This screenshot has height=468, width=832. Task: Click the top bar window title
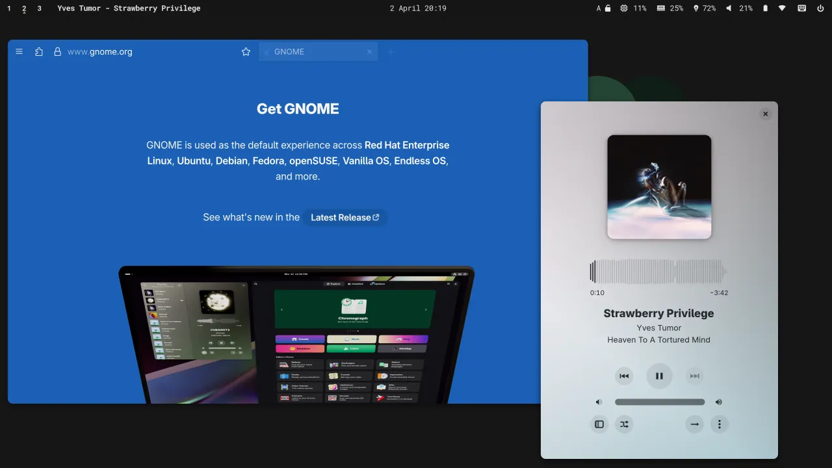pos(129,8)
